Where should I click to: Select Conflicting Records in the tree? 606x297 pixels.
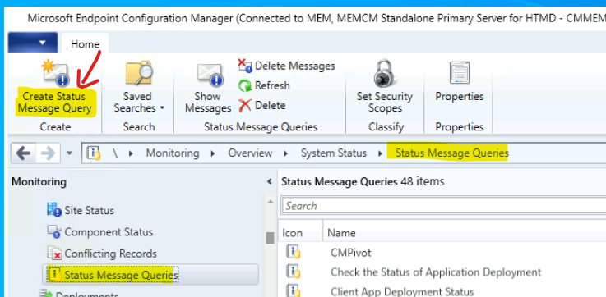point(110,254)
